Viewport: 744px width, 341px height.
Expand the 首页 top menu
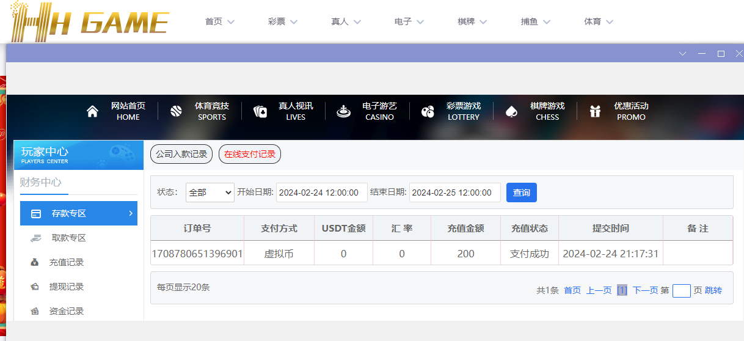pos(219,21)
